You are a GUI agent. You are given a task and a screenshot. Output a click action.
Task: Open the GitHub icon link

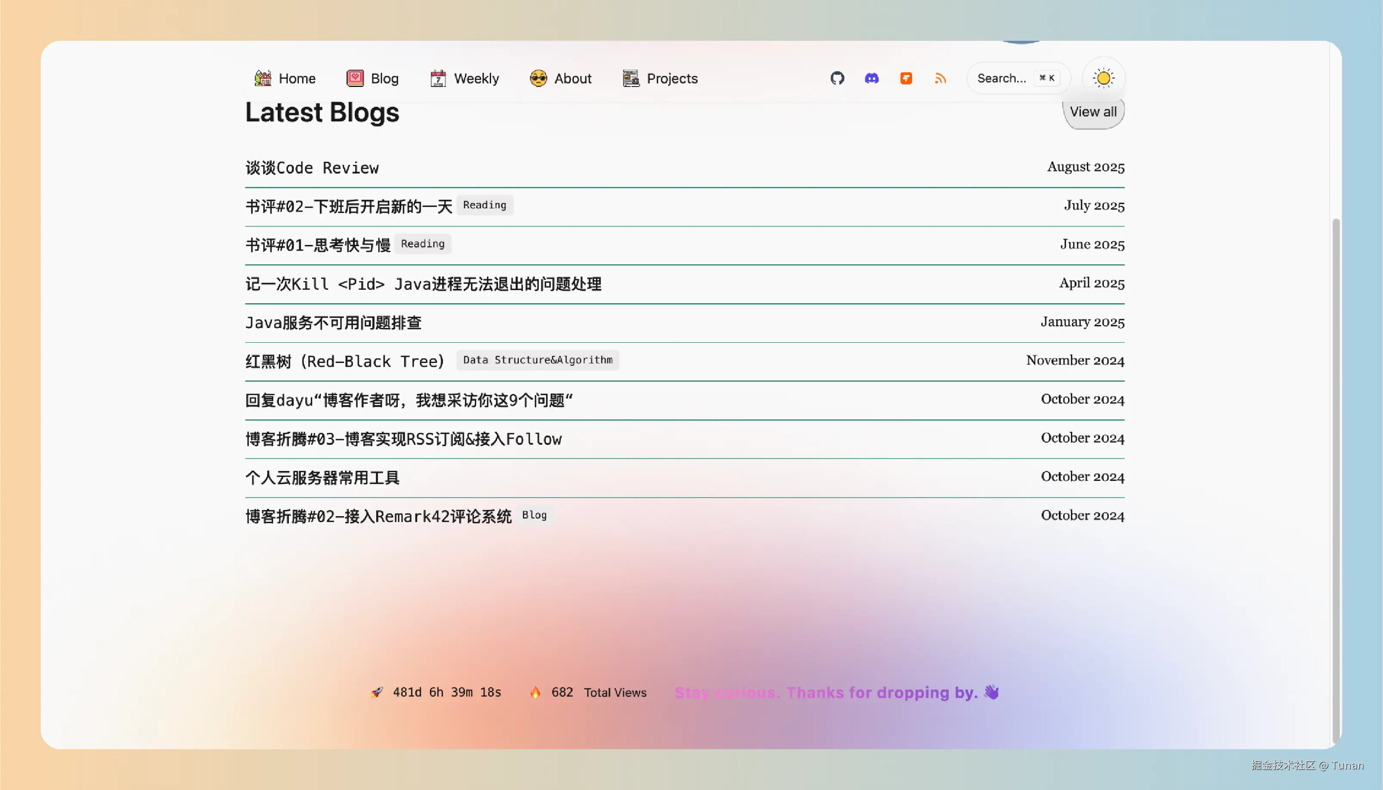click(837, 78)
